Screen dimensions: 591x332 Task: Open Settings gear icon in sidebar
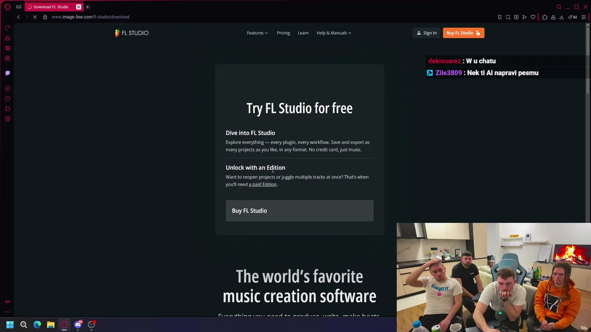[x=7, y=119]
